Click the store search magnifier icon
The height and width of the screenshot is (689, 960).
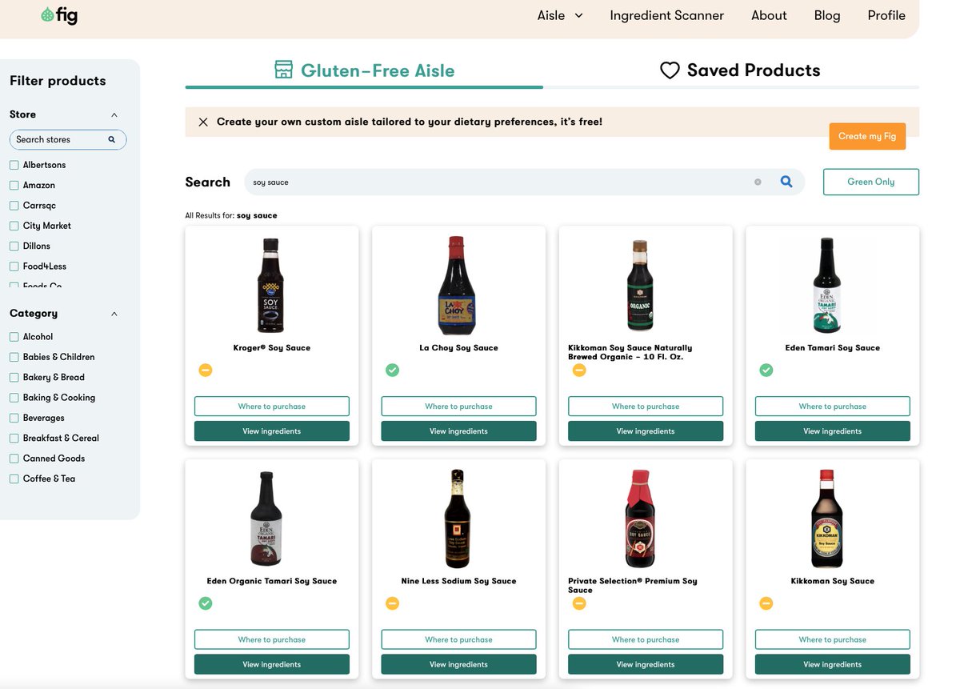[112, 139]
